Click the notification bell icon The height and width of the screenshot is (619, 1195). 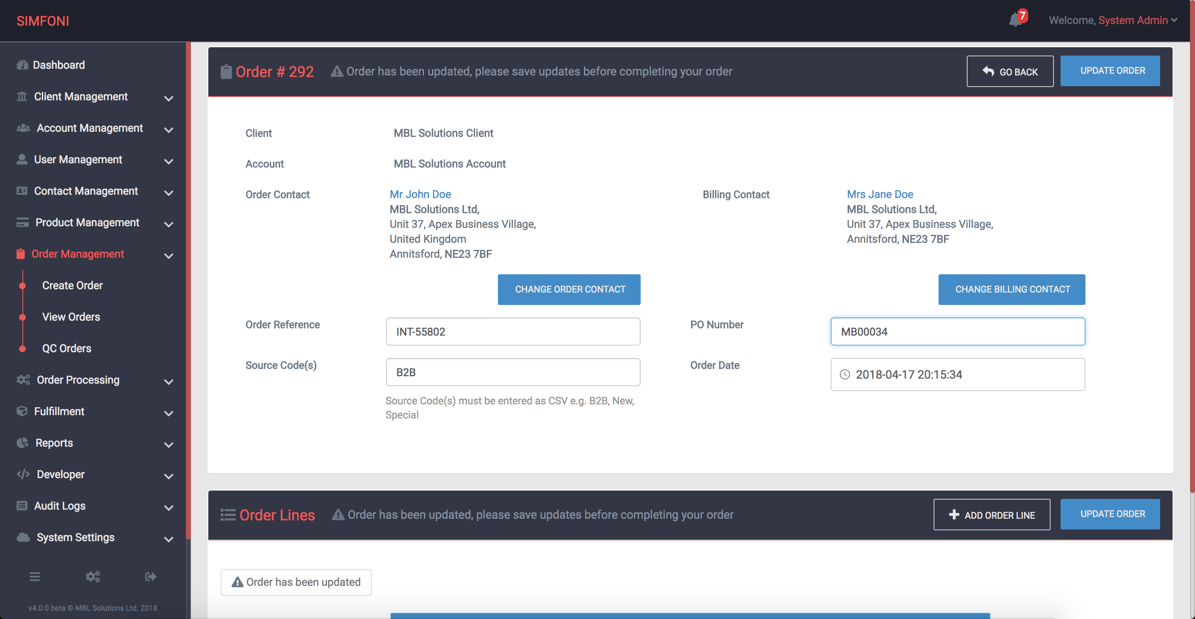pos(1015,20)
